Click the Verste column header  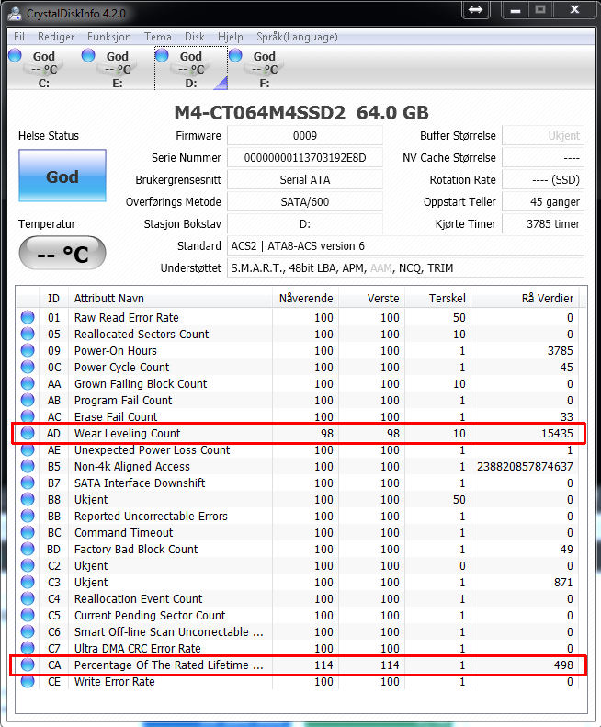pyautogui.click(x=371, y=298)
